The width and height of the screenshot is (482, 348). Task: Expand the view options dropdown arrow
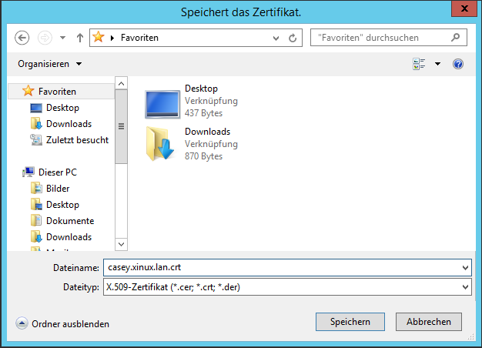(438, 64)
